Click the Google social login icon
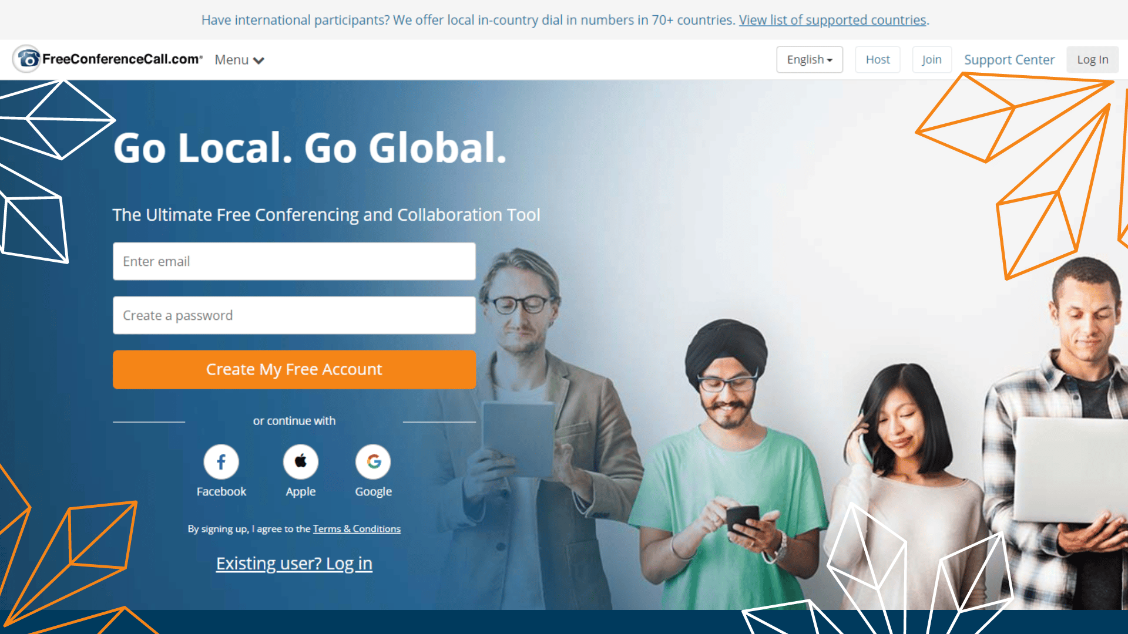This screenshot has width=1128, height=634. pos(372,461)
